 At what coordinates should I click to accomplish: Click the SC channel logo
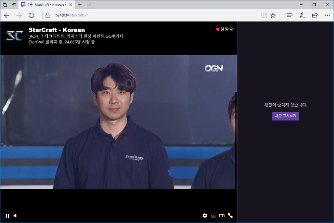(14, 36)
